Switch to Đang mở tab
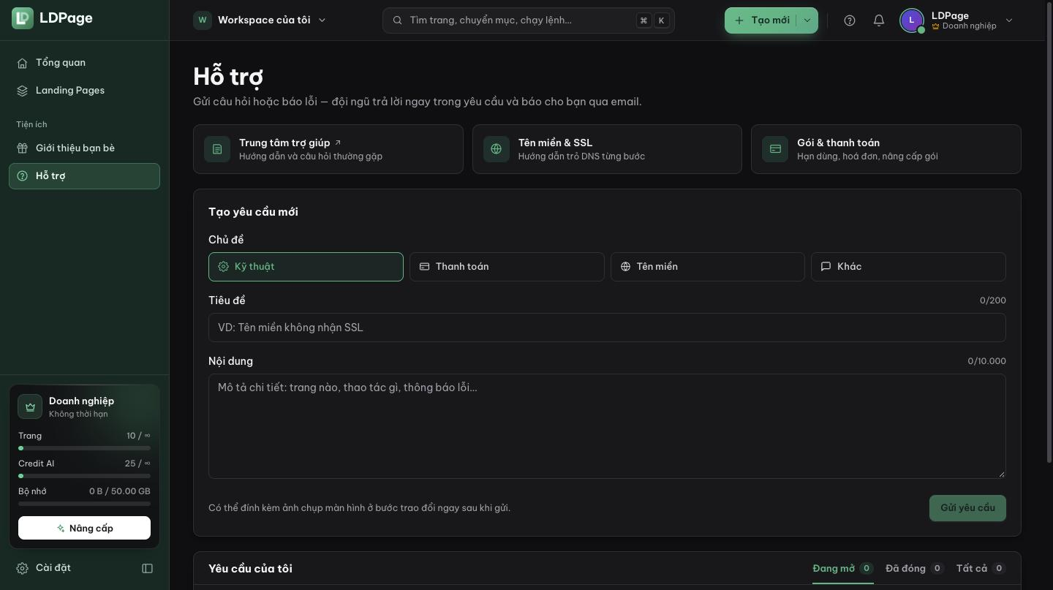Viewport: 1053px width, 590px height. tap(843, 569)
